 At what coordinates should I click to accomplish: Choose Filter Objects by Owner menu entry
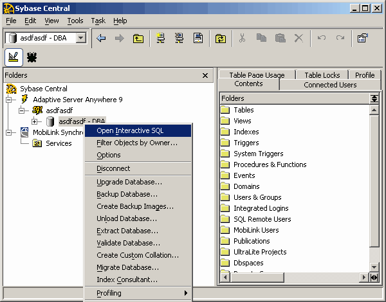coord(138,143)
